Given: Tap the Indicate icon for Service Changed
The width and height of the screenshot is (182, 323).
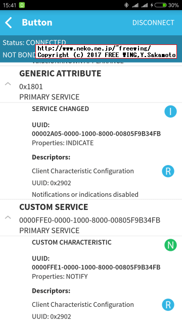Looking at the screenshot, I should point(170,112).
